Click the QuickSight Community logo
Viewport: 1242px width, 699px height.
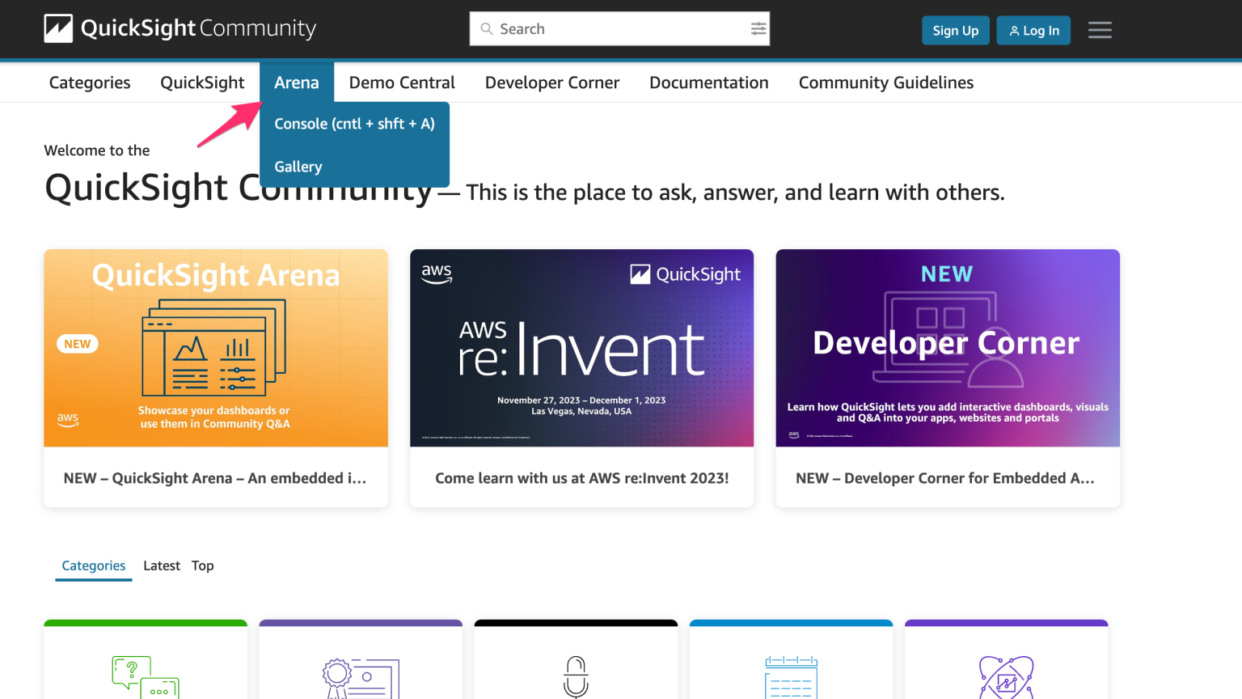coord(180,28)
